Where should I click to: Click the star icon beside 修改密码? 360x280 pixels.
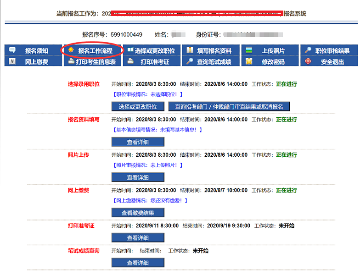click(249, 61)
